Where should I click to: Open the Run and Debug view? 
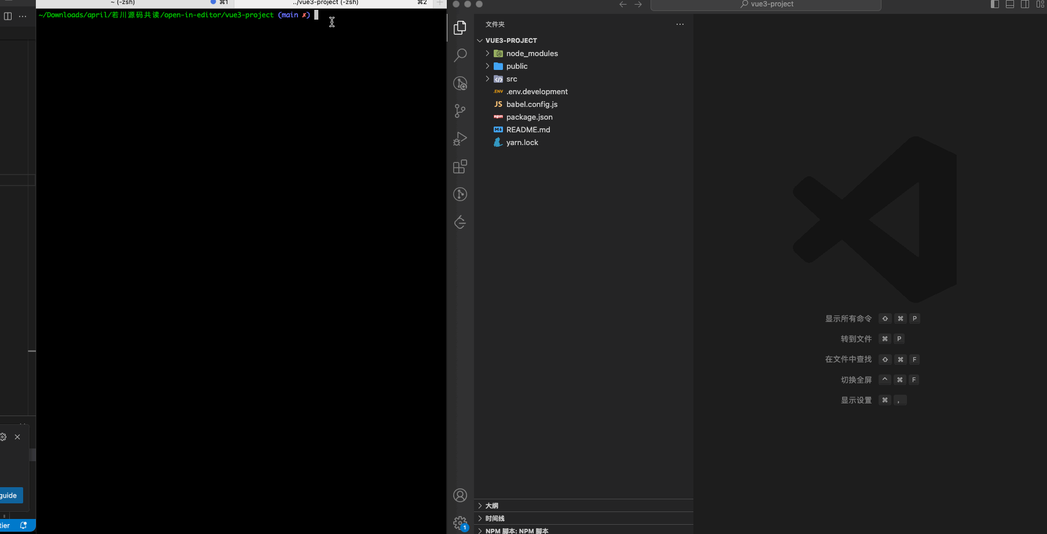tap(460, 139)
